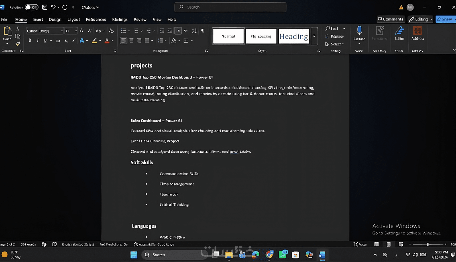Clear all formatting
This screenshot has height=262, width=456.
111,31
